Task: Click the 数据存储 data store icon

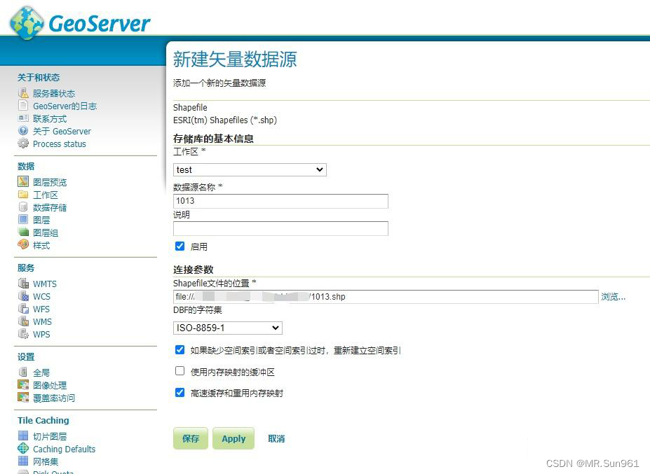Action: (22, 207)
